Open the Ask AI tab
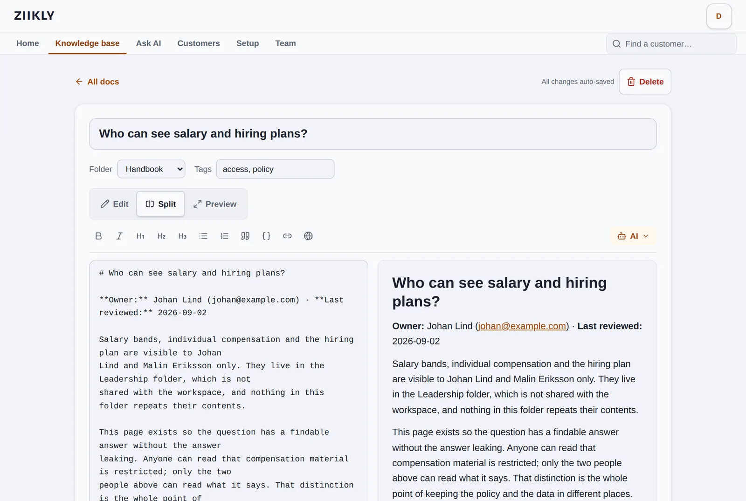This screenshot has width=746, height=501. pyautogui.click(x=148, y=43)
